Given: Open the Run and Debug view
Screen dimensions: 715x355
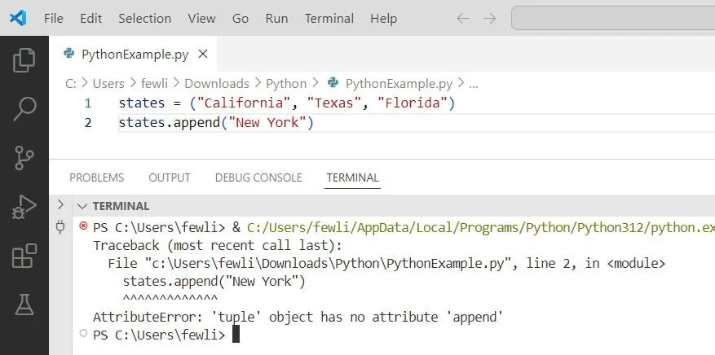Looking at the screenshot, I should click(24, 208).
